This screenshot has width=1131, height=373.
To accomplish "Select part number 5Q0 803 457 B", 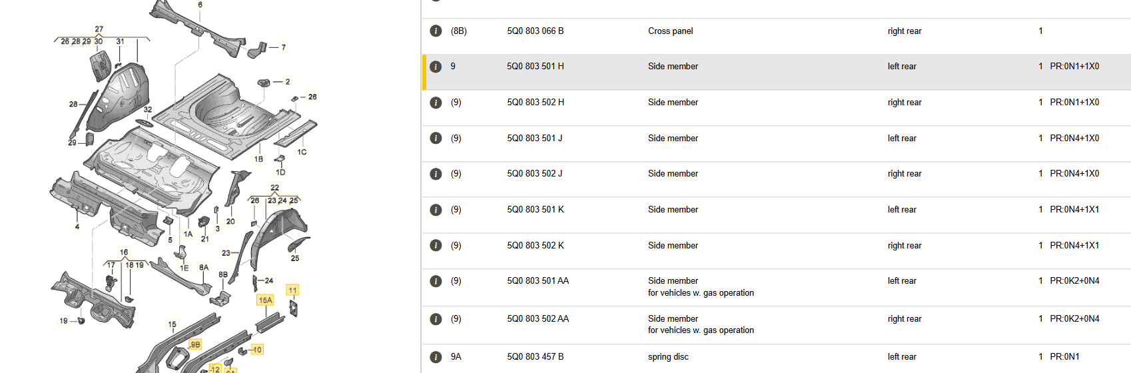I will click(535, 357).
